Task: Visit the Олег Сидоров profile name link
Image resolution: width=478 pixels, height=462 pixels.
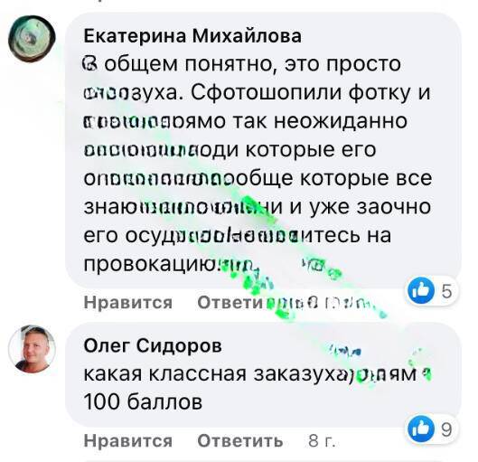Action: tap(153, 345)
